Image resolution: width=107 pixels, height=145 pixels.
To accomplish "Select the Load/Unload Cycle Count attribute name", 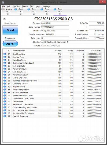I will click(x=23, y=99).
